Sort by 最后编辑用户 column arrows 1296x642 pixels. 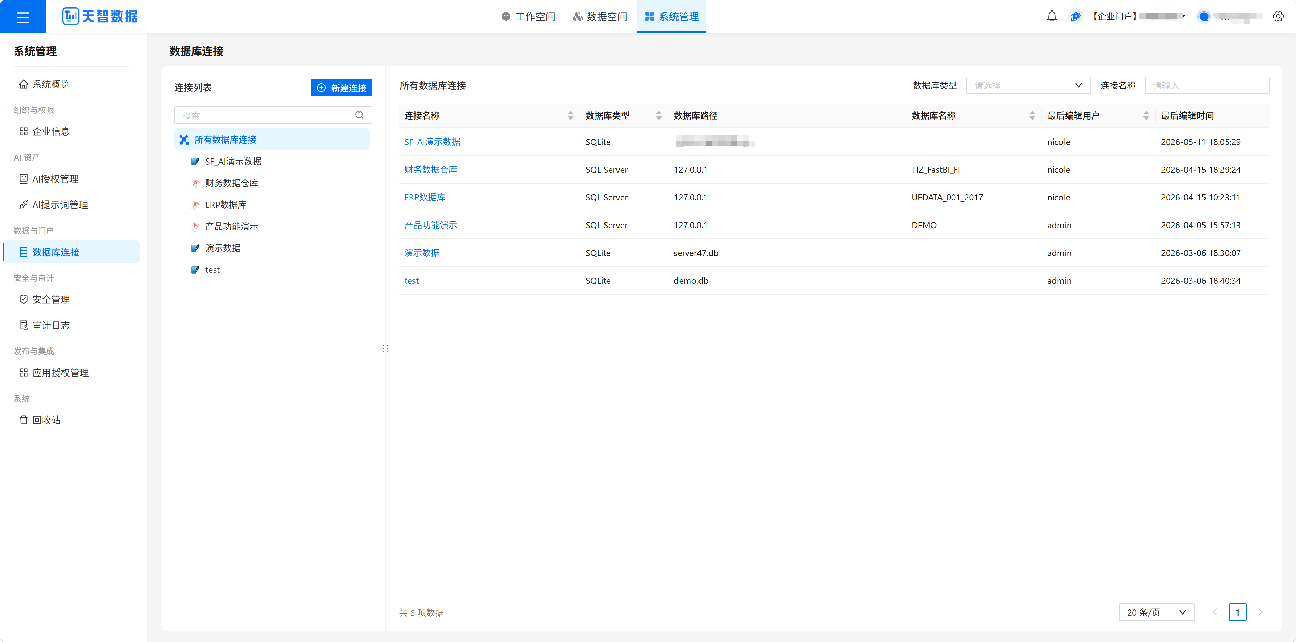pos(1146,115)
